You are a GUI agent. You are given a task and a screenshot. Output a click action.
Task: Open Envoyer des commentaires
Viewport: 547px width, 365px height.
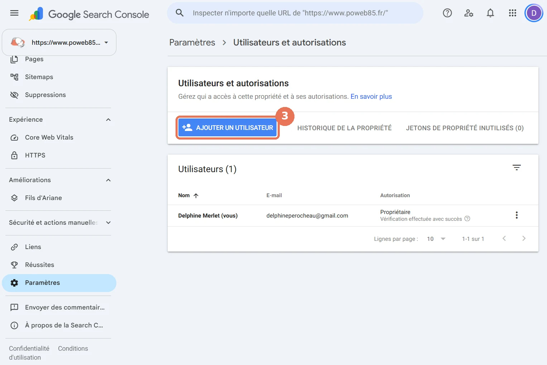[x=59, y=307]
